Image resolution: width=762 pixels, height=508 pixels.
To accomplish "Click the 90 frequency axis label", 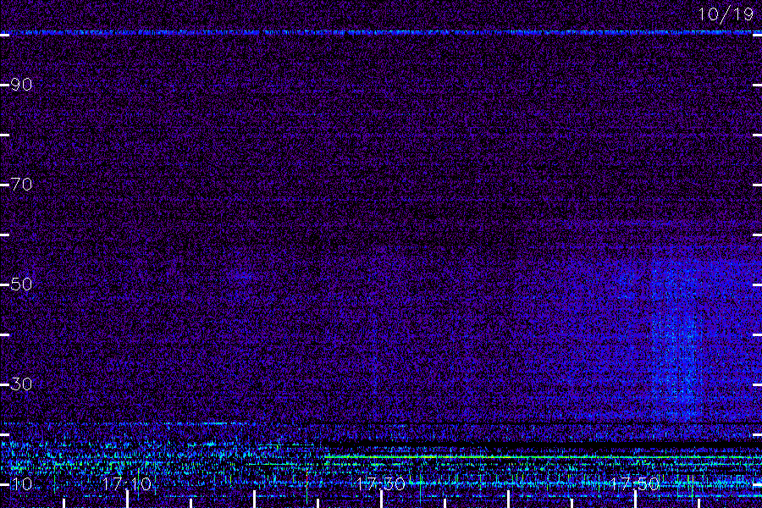I will (x=21, y=85).
